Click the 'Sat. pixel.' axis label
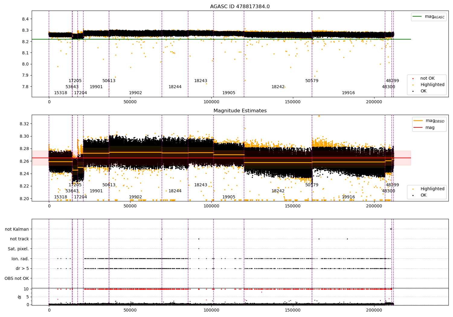 click(18, 249)
